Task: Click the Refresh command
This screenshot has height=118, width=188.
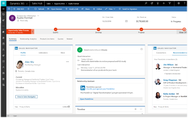Action: click(39, 9)
